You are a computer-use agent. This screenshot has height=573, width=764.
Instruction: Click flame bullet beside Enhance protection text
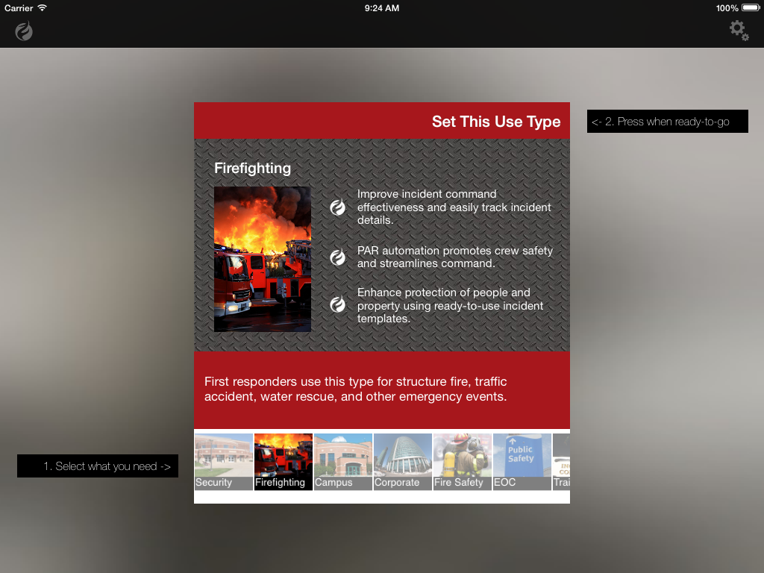[338, 304]
